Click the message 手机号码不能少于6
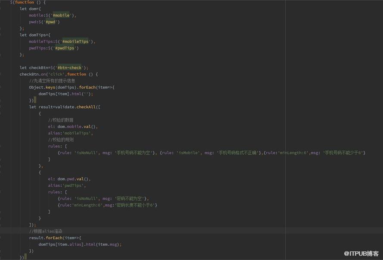 (343, 153)
